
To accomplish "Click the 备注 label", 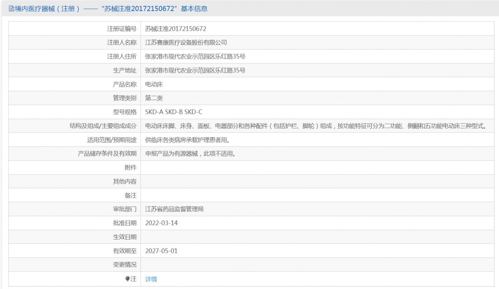I will (x=131, y=195).
